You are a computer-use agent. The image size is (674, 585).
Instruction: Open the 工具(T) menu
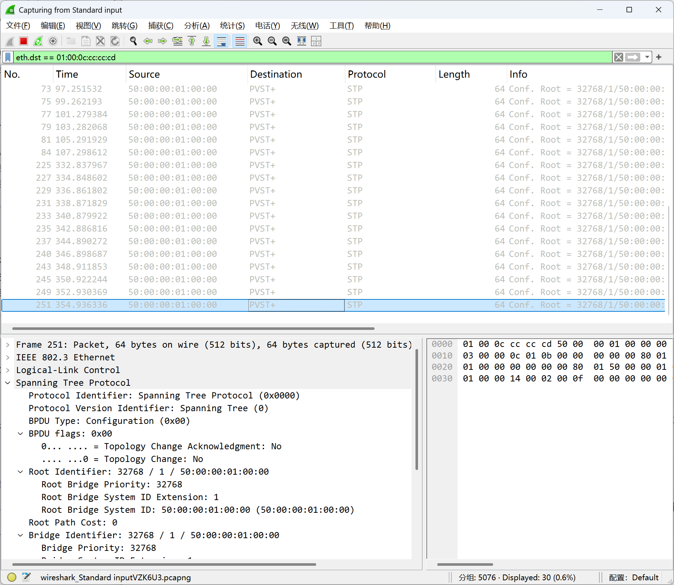click(x=342, y=26)
